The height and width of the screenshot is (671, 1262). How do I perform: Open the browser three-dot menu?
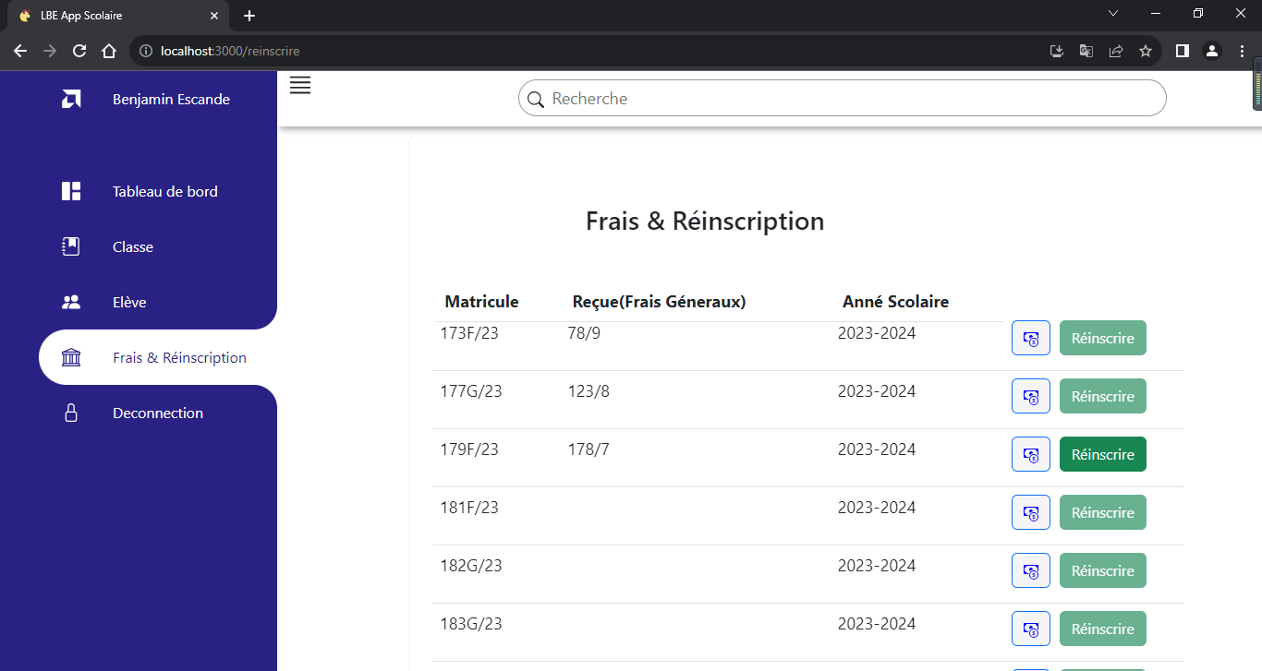[1242, 51]
